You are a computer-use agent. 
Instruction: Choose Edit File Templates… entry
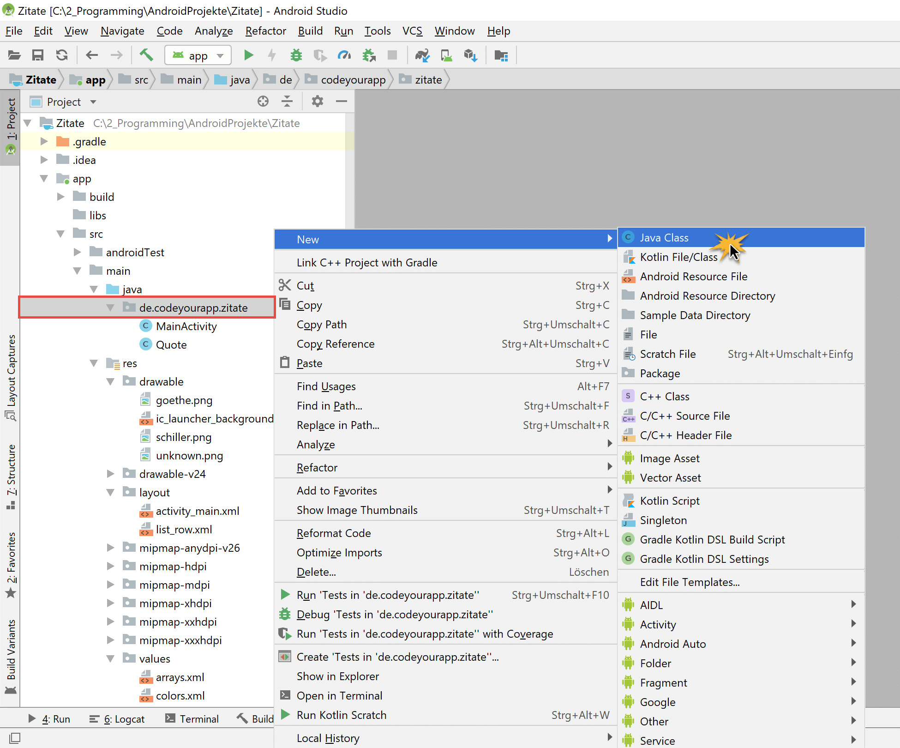click(x=690, y=582)
